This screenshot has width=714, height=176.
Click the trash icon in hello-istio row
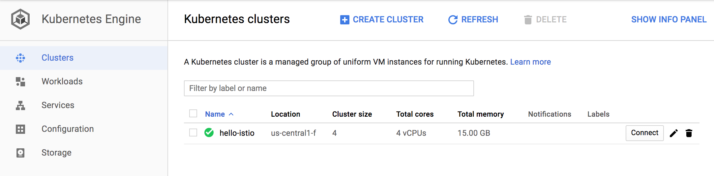tap(689, 133)
